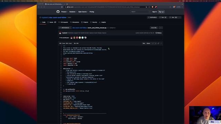Open the Jump to dropdown
Viewport: 221px width, 124px height.
112,28
